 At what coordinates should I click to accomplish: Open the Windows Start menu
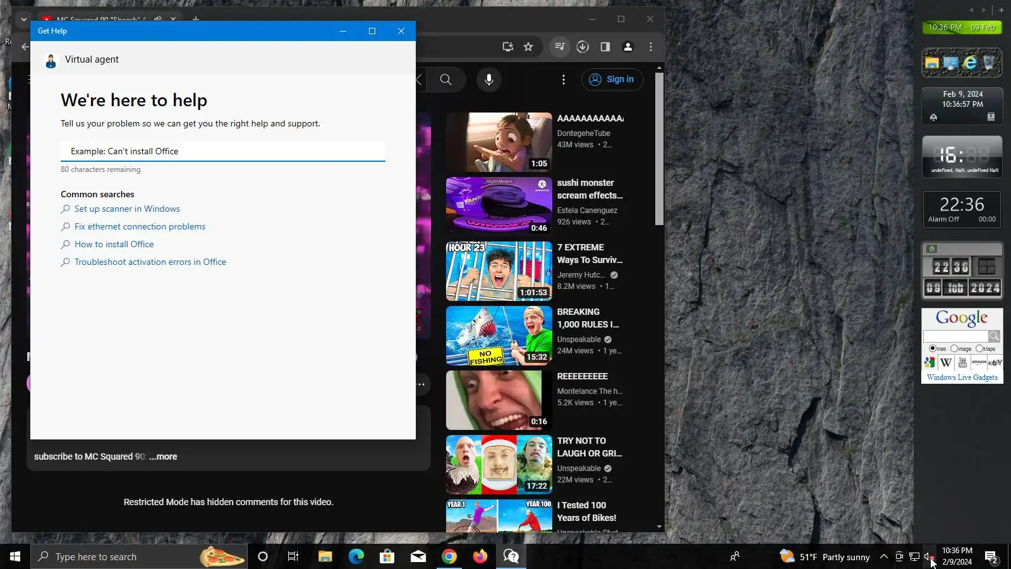[15, 556]
